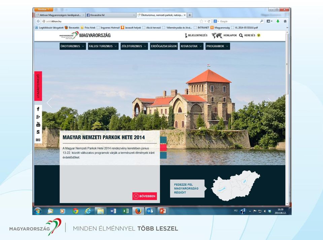This screenshot has width=323, height=240.
Task: Open the Google+ icon in side panel
Action: click(x=38, y=117)
